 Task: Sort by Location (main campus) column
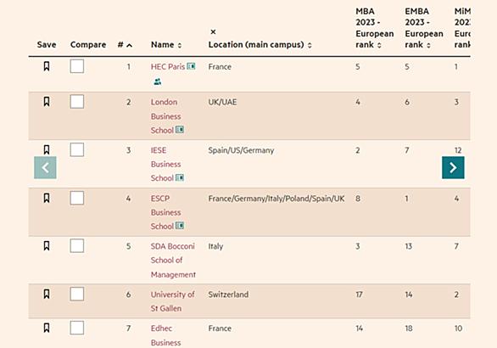tap(310, 45)
